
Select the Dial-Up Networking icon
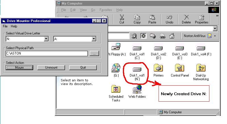pos(201,68)
